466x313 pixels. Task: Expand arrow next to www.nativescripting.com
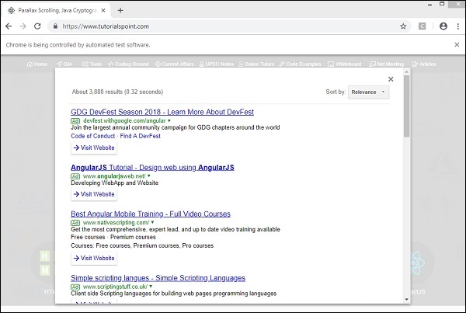[152, 222]
